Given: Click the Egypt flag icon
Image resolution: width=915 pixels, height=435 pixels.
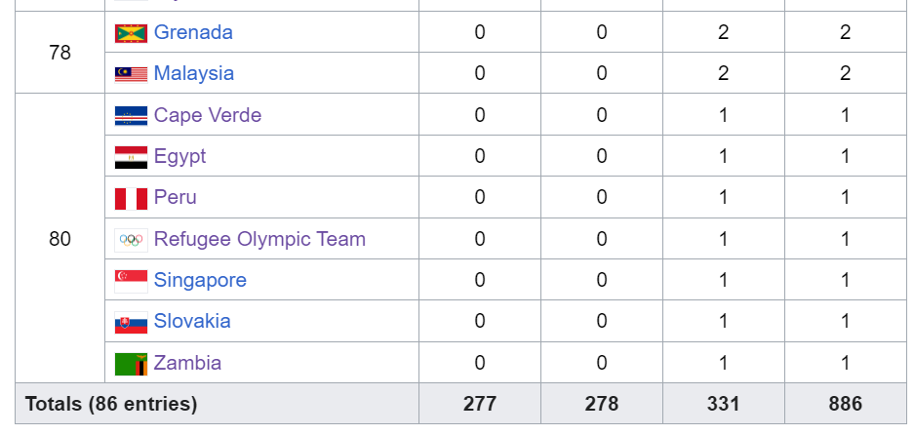Looking at the screenshot, I should click(x=131, y=157).
